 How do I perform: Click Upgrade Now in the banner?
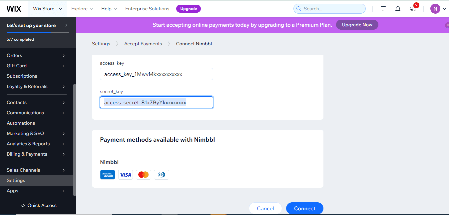click(x=357, y=25)
